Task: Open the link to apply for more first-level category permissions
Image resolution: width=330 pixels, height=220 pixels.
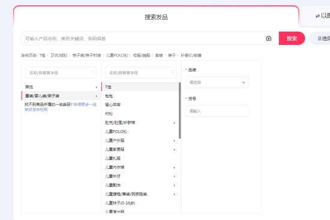Action: tap(61, 107)
